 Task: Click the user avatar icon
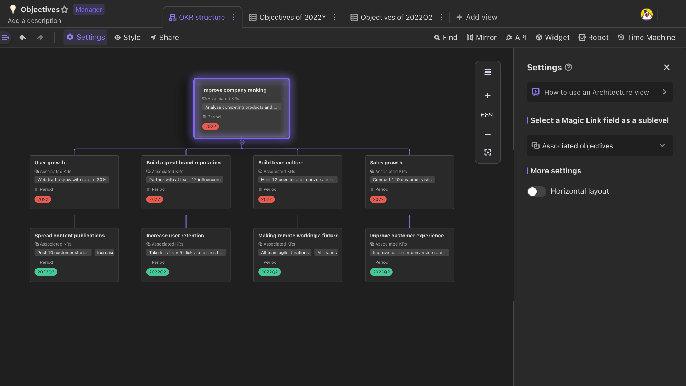pyautogui.click(x=647, y=15)
